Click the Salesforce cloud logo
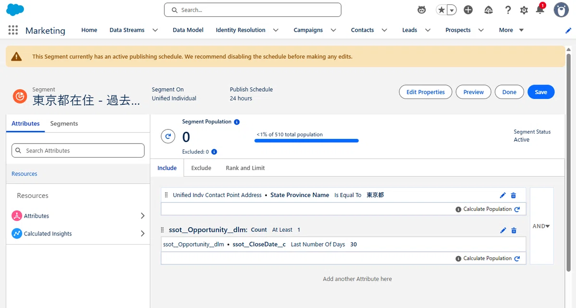Image resolution: width=576 pixels, height=308 pixels. [15, 10]
